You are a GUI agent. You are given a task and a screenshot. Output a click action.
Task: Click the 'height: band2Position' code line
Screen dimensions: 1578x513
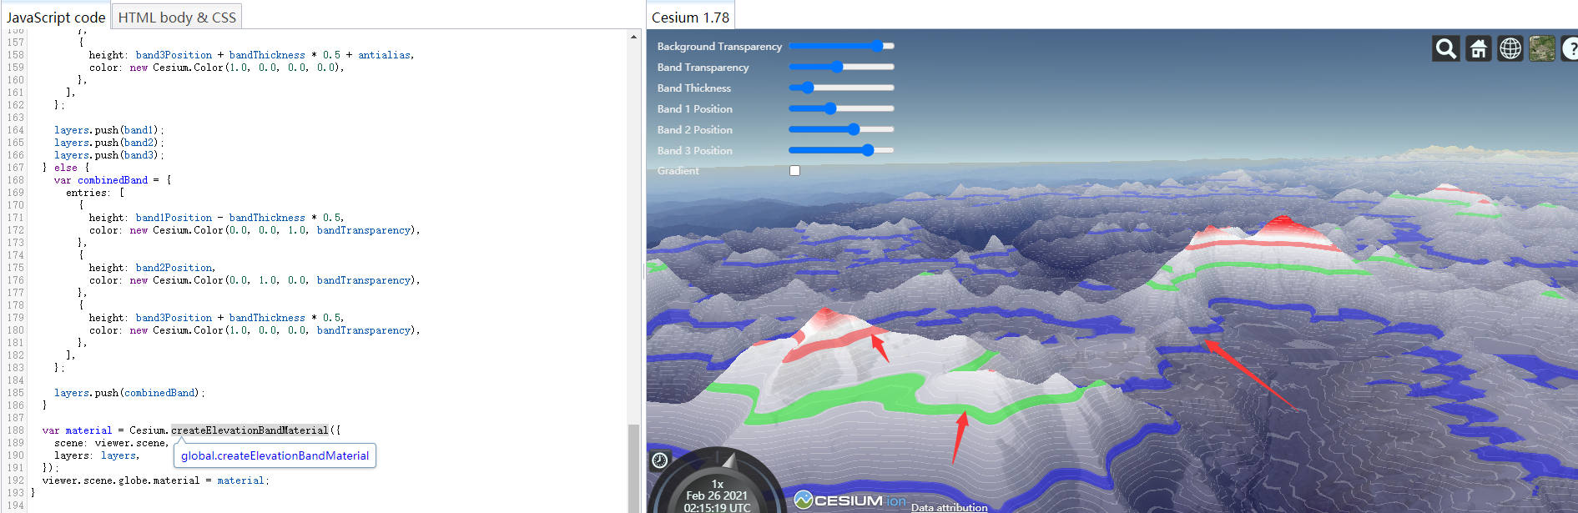pyautogui.click(x=152, y=268)
